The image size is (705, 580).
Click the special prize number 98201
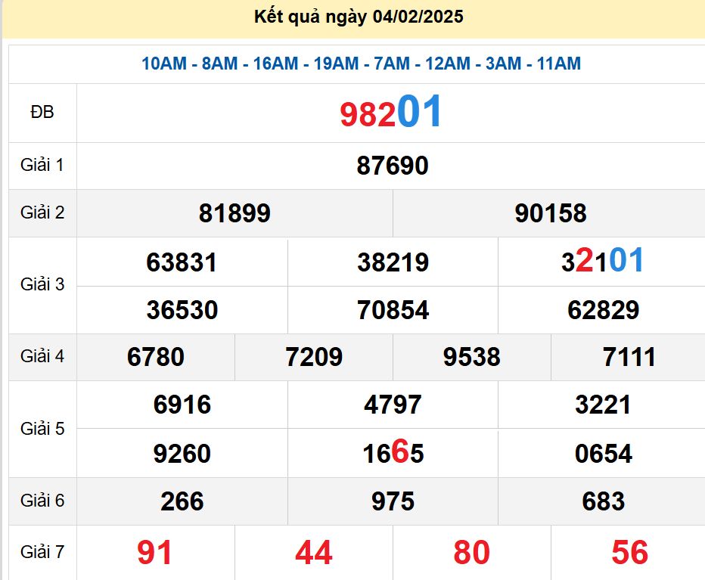(391, 112)
